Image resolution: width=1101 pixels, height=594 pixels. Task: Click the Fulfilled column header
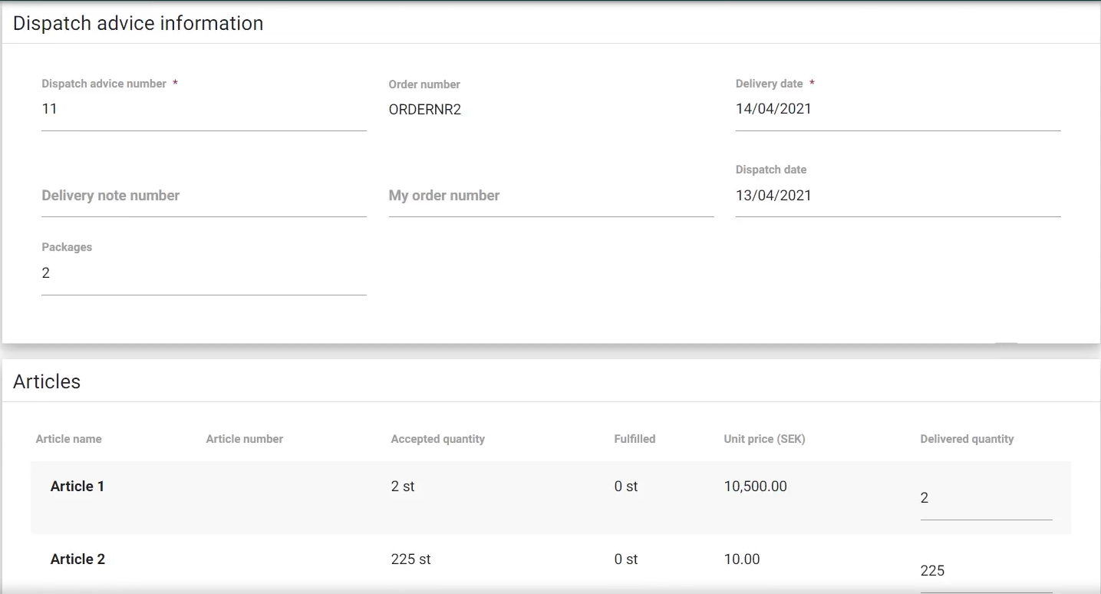click(635, 439)
